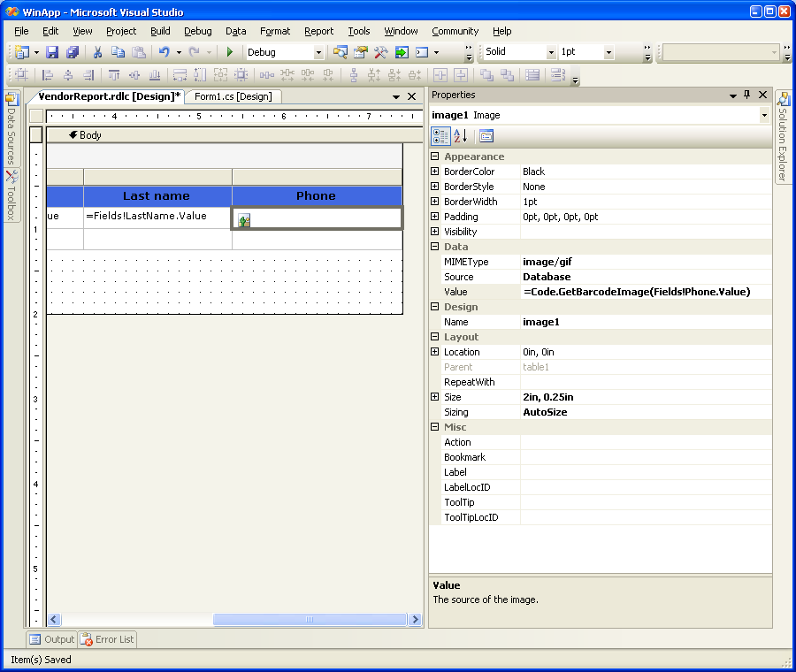The height and width of the screenshot is (672, 796).
Task: Toggle the Categorized view in Properties
Action: (x=440, y=136)
